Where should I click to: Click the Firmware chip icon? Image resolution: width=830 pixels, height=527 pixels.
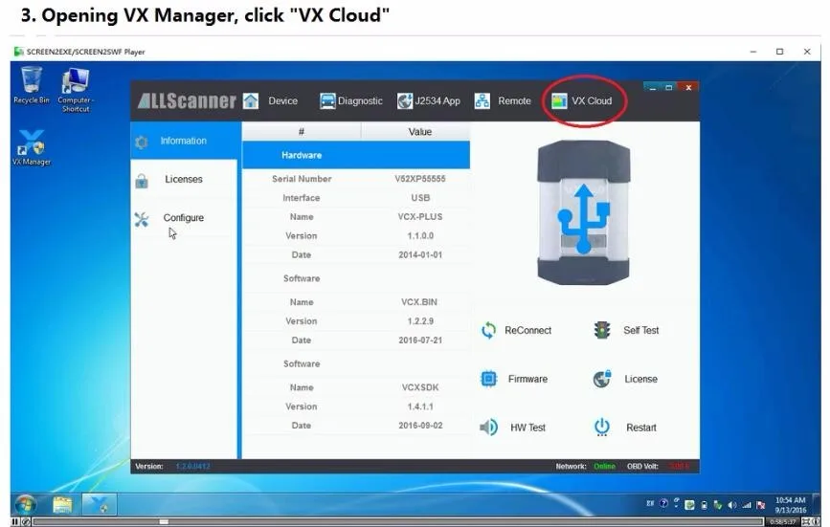488,379
